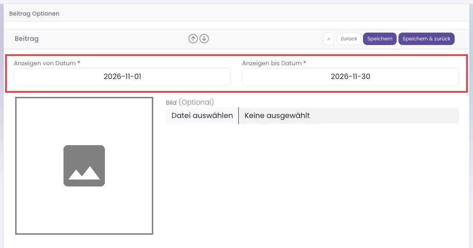
Task: Click the Keine ausgewählt file status text
Action: click(277, 116)
